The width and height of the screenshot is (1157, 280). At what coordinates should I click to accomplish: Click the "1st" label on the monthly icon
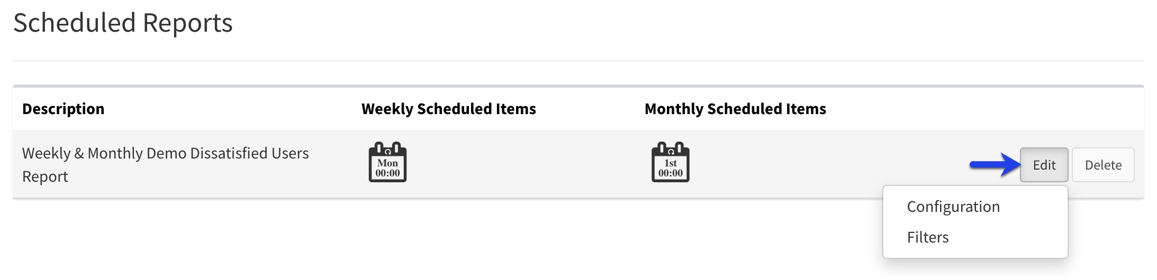tap(671, 163)
